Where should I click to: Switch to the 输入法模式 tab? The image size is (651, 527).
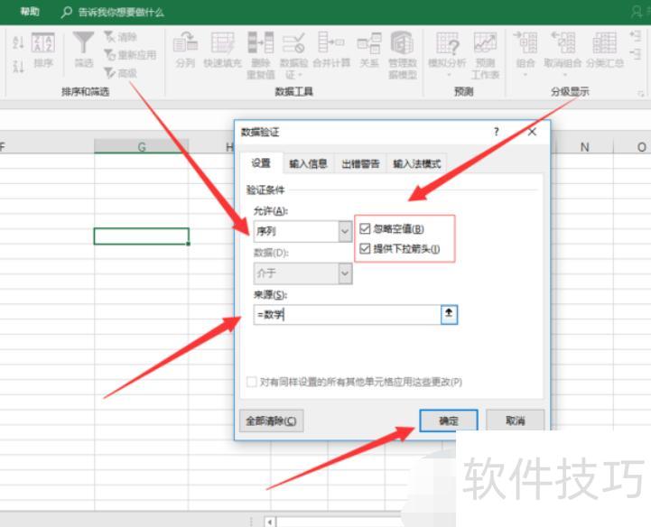click(x=417, y=164)
